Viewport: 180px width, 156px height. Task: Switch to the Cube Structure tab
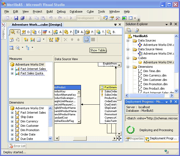click(15, 32)
